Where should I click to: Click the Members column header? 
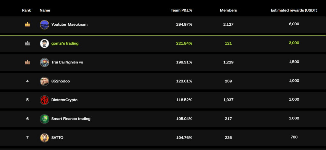point(228,10)
